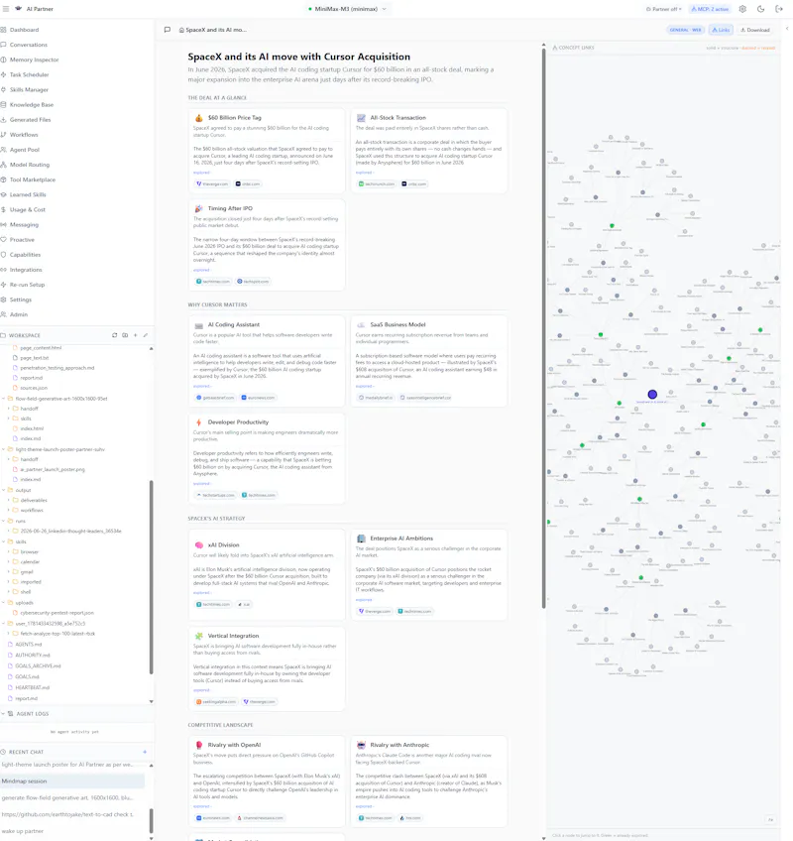Image resolution: width=793 pixels, height=841 pixels.
Task: Open techcrunch.com source under All-Stock card
Action: 377,184
